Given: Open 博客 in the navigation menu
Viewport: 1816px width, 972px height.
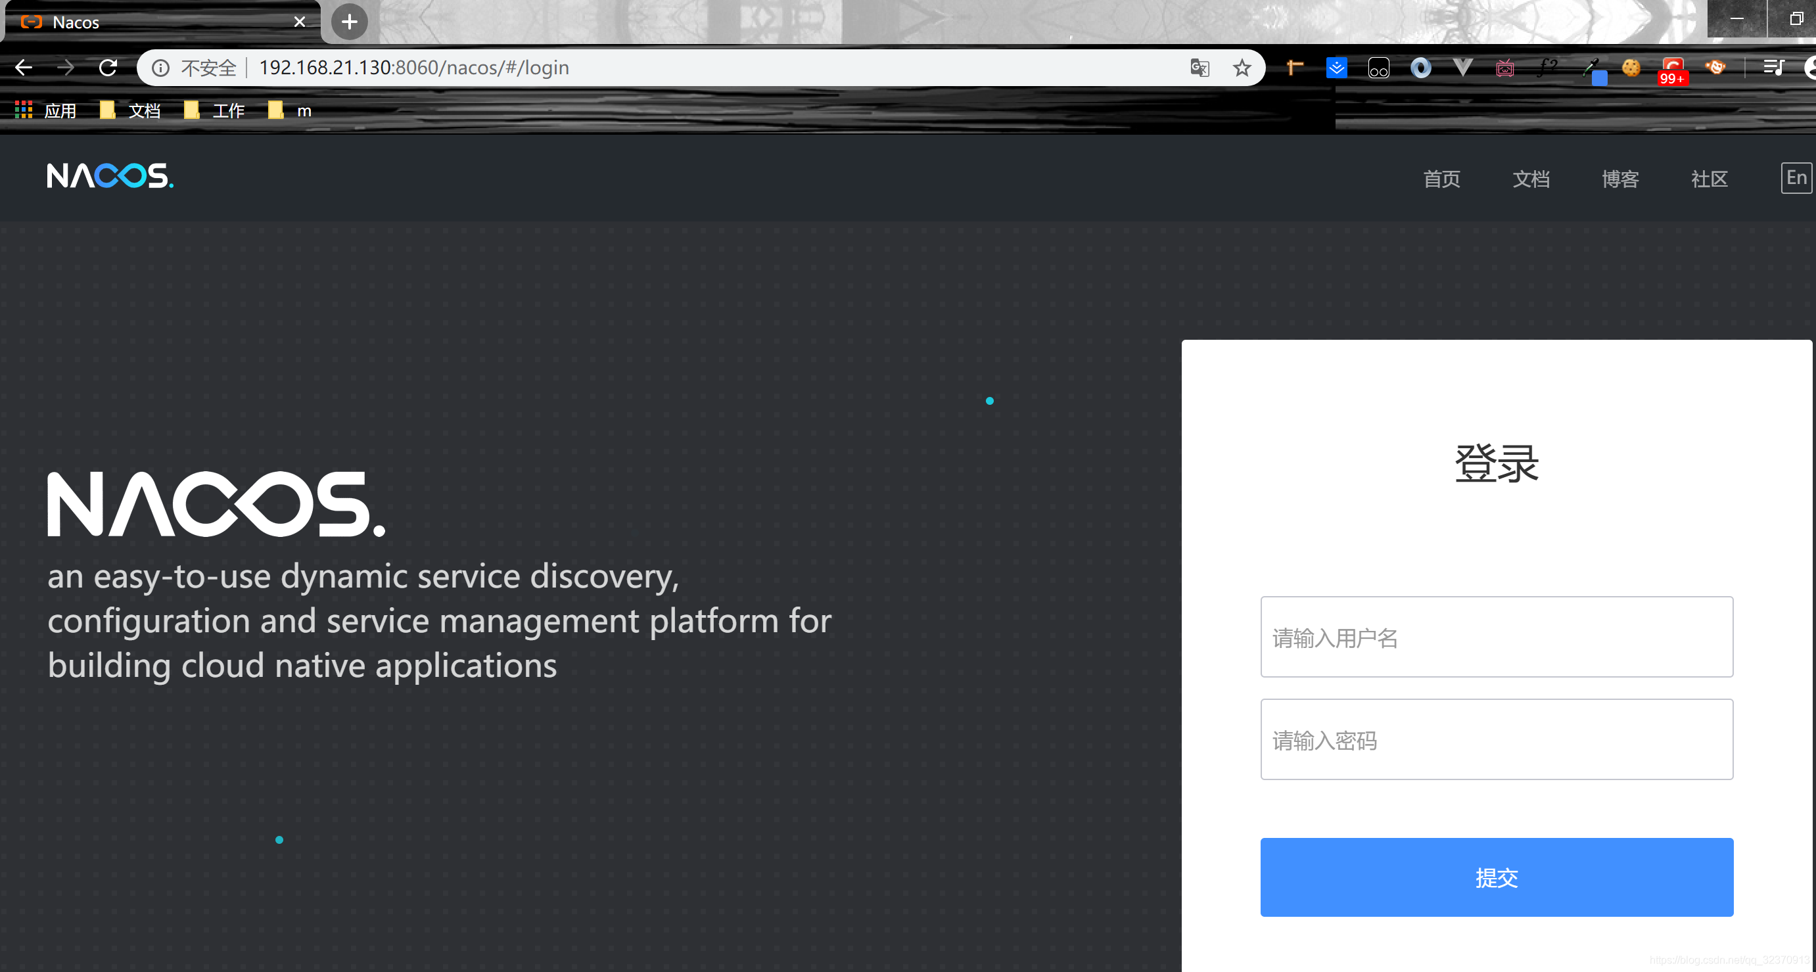Looking at the screenshot, I should pos(1620,178).
